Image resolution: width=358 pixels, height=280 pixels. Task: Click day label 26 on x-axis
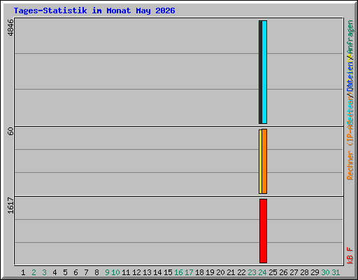pos(283,272)
